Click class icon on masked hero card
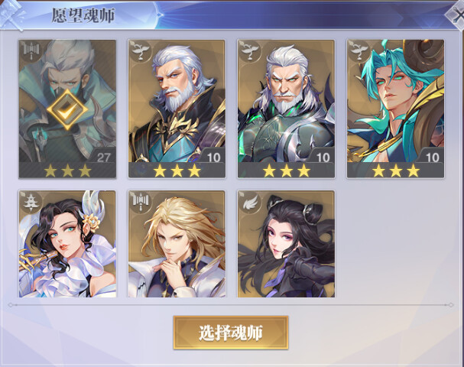The image size is (464, 367). 30,50
